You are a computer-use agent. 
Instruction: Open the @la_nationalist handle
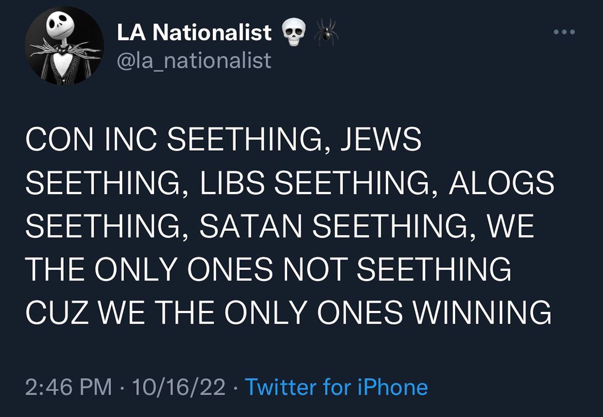[194, 61]
